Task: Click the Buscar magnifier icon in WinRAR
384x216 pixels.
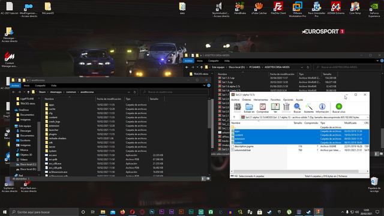Action: pyautogui.click(x=297, y=108)
